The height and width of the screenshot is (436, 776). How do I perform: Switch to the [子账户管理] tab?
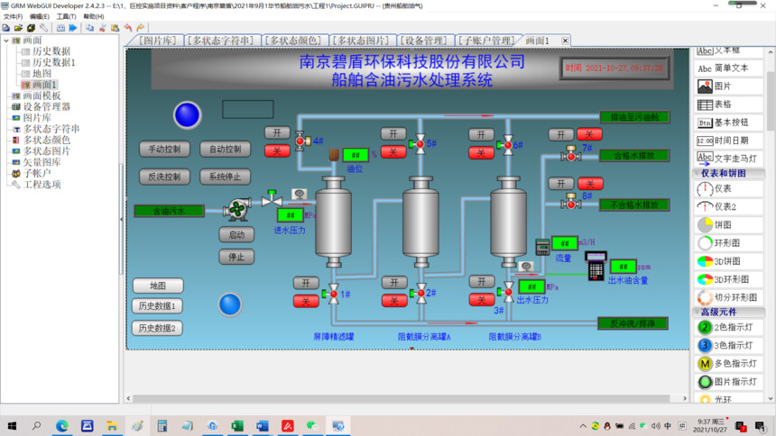[x=486, y=41]
